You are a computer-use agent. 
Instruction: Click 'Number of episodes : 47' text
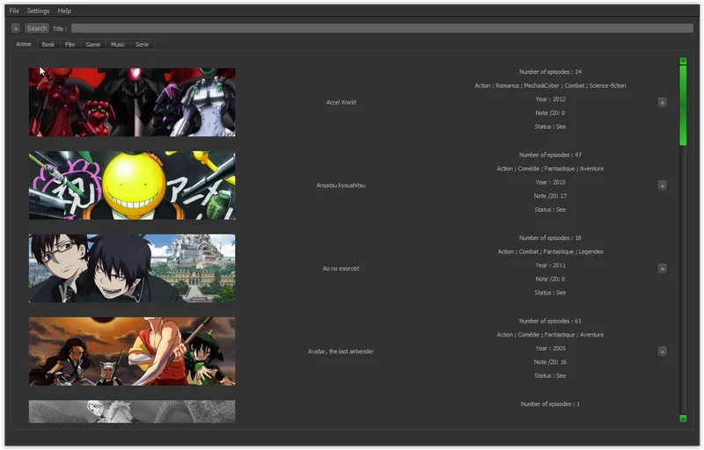[x=550, y=155]
